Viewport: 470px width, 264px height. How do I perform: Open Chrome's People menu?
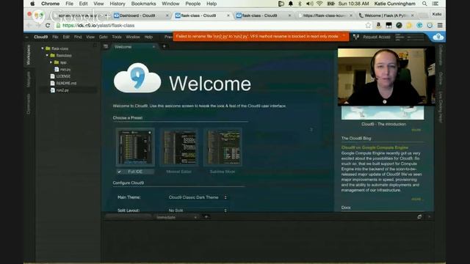click(x=192, y=4)
